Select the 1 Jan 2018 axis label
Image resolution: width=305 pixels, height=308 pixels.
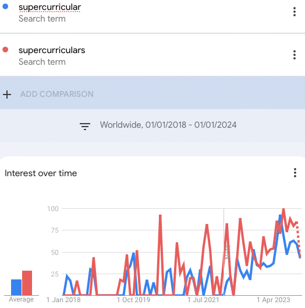63,300
